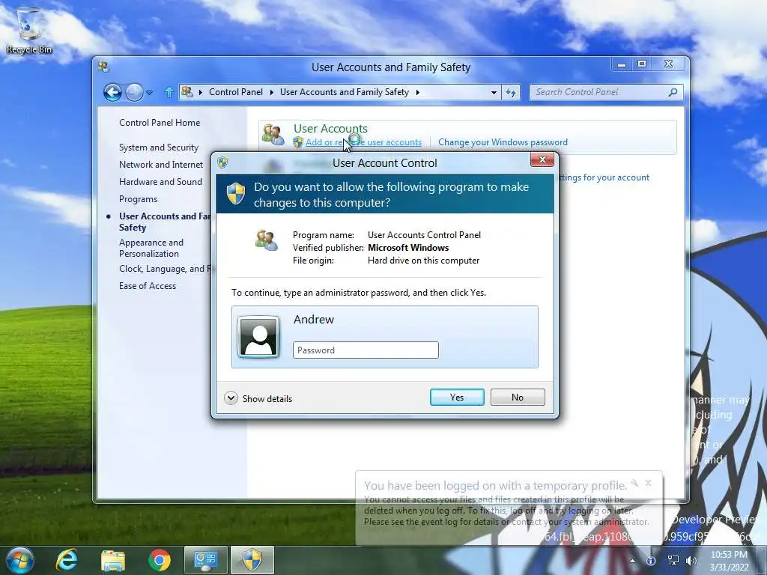Viewport: 767px width, 575px height.
Task: Click the magnifier icon in the search box
Action: coord(673,92)
